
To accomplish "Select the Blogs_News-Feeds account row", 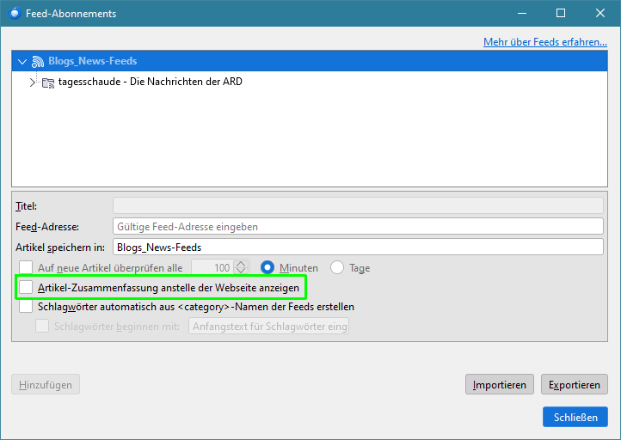I will [x=310, y=61].
